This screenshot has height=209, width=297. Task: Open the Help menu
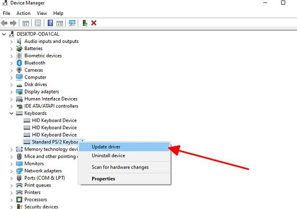point(58,13)
